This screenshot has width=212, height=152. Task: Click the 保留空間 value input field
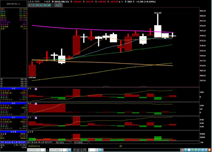point(91,150)
